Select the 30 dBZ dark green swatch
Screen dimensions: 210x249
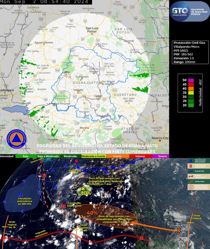[x=191, y=97]
